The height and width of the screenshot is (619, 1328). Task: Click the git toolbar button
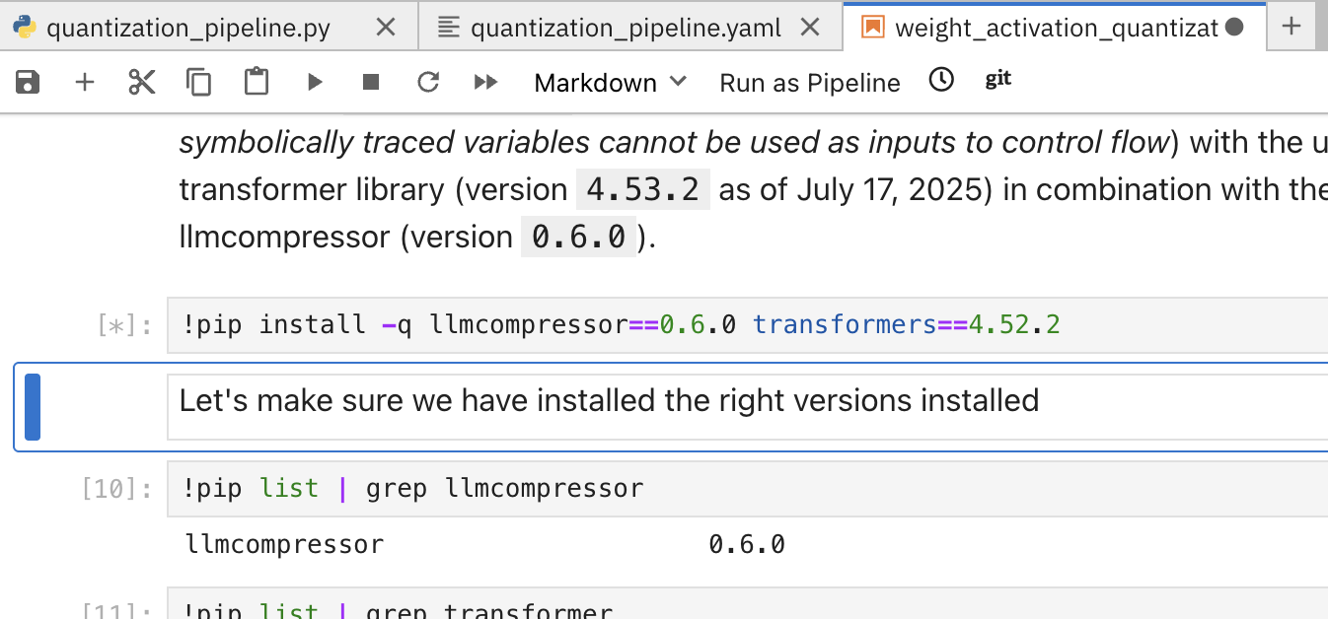coord(998,80)
